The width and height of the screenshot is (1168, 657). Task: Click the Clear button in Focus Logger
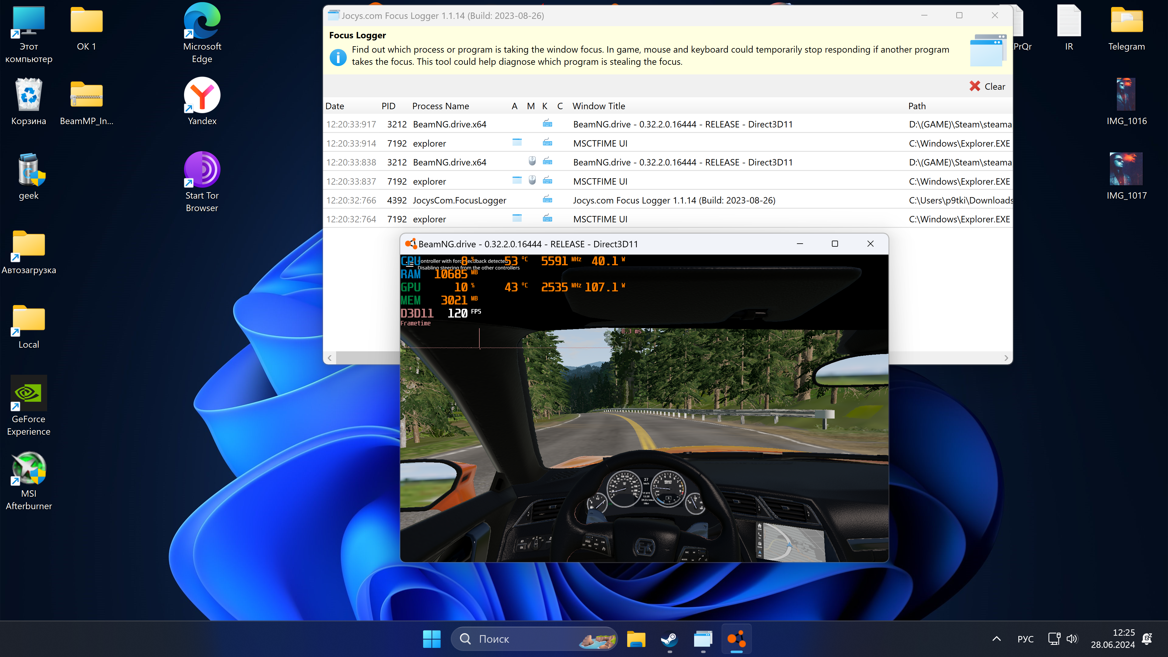[x=987, y=86]
